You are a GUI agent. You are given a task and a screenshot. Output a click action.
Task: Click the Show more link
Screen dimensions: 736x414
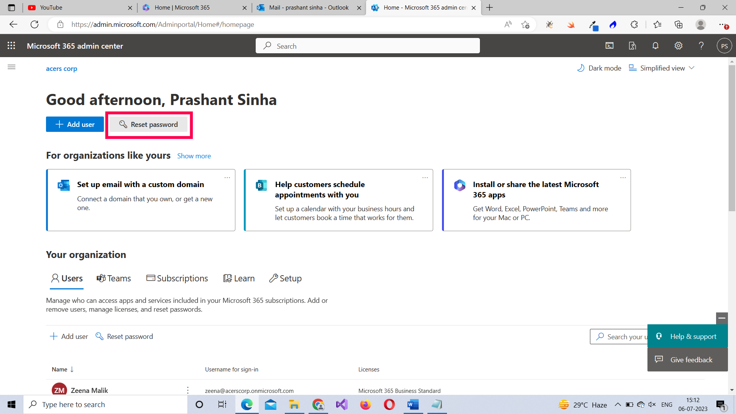click(x=194, y=156)
